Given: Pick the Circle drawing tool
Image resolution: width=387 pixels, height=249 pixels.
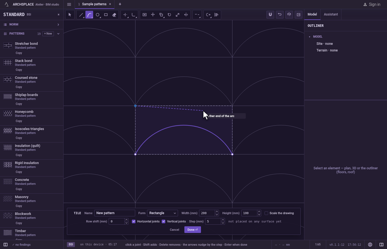Looking at the screenshot, I should [x=98, y=15].
